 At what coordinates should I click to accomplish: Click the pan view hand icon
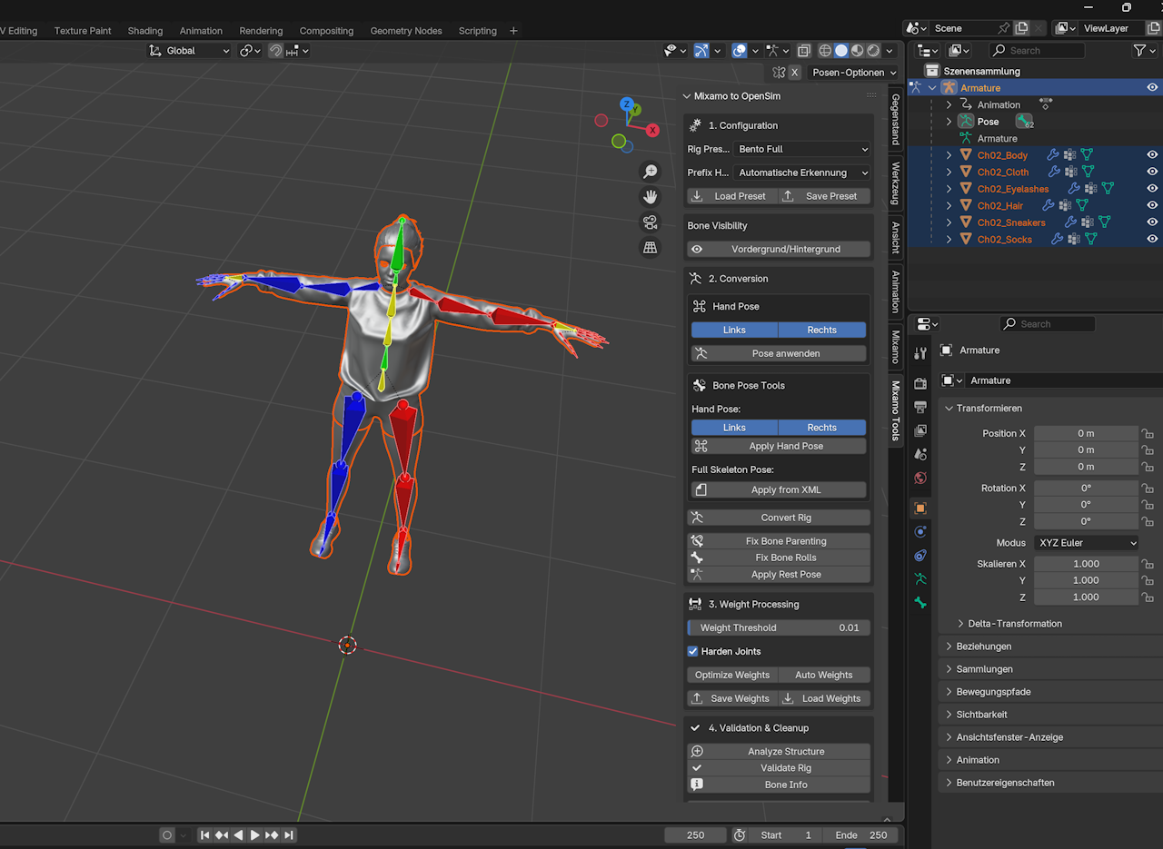point(650,196)
